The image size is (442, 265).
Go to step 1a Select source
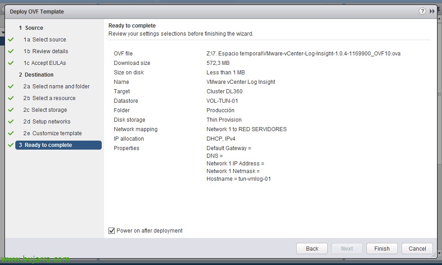coord(45,40)
